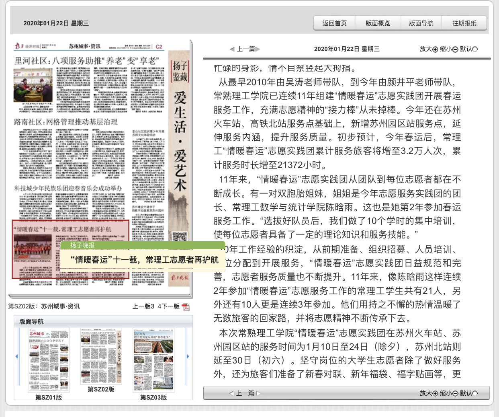Image resolution: width=499 pixels, height=417 pixels.
Task: Click the top zoom-out minus icon
Action: (455, 49)
